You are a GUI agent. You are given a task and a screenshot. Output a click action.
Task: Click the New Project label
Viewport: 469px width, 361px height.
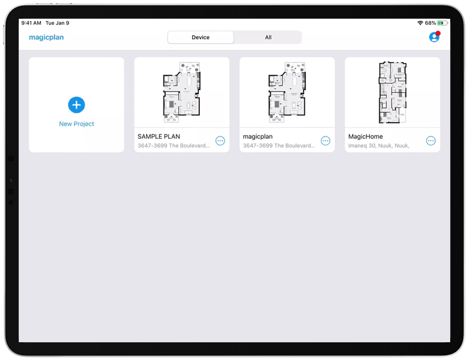(76, 124)
